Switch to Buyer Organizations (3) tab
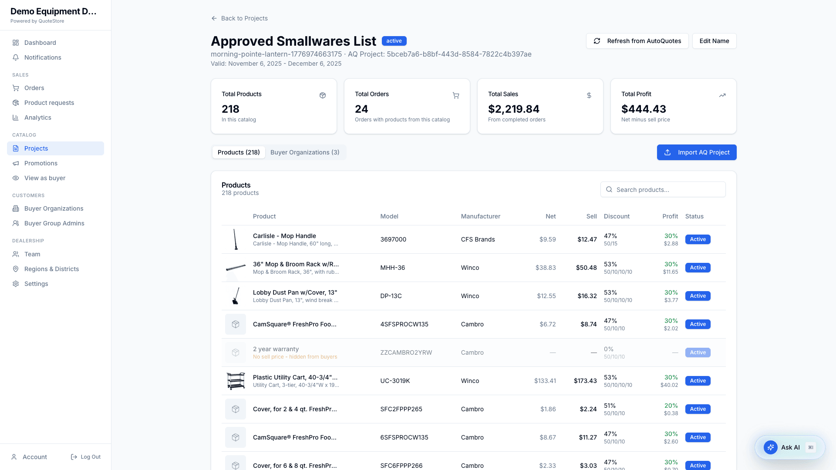This screenshot has width=836, height=470. click(x=305, y=152)
